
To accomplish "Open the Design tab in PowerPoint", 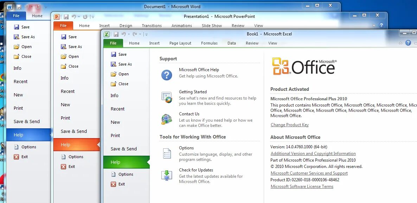I will coord(126,26).
